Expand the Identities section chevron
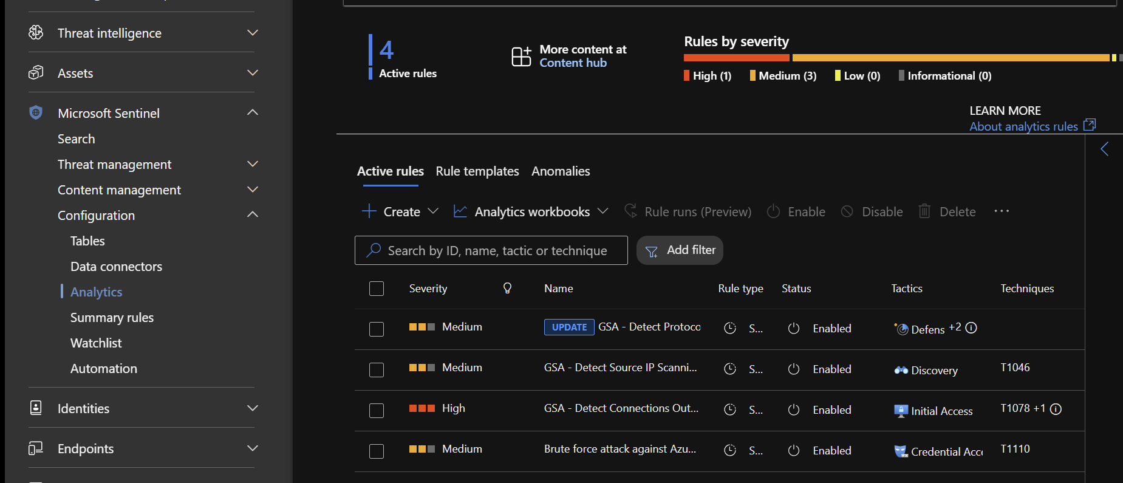Viewport: 1123px width, 483px height. tap(253, 408)
